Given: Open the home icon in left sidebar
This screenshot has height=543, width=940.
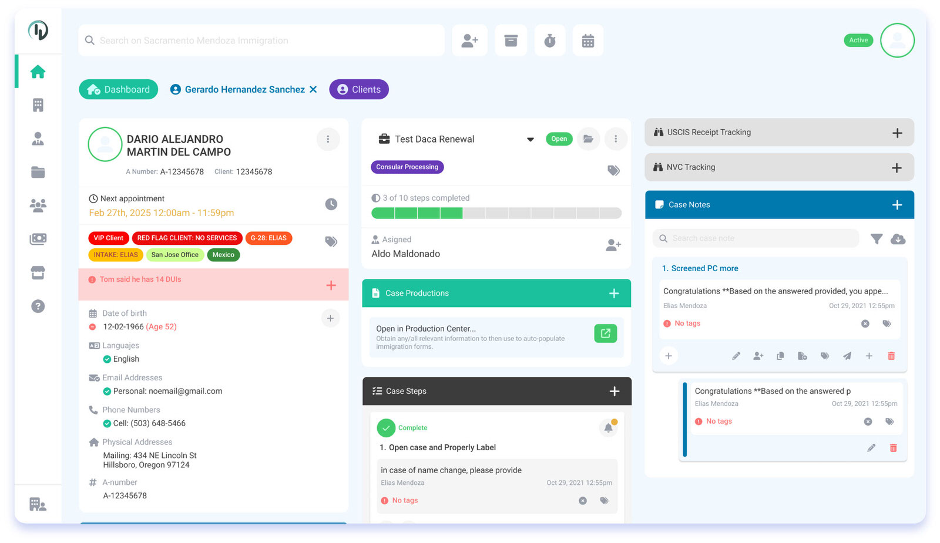Looking at the screenshot, I should pos(38,72).
